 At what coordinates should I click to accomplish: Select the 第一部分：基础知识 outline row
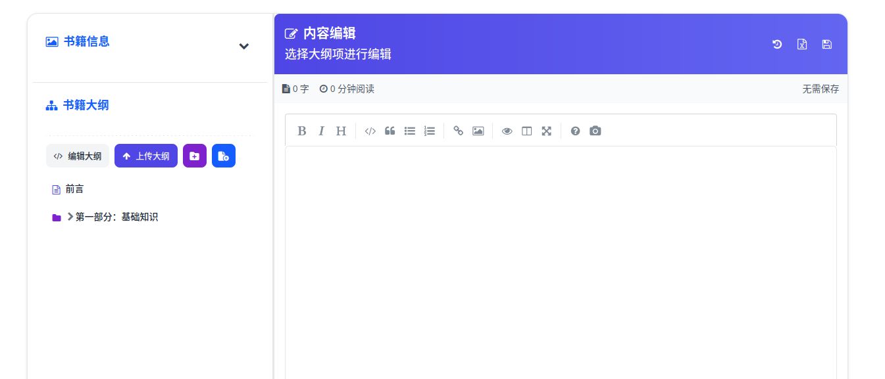tap(149, 217)
